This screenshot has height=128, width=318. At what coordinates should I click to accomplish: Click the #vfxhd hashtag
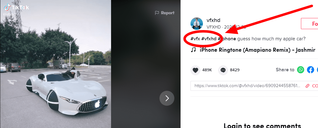click(209, 39)
